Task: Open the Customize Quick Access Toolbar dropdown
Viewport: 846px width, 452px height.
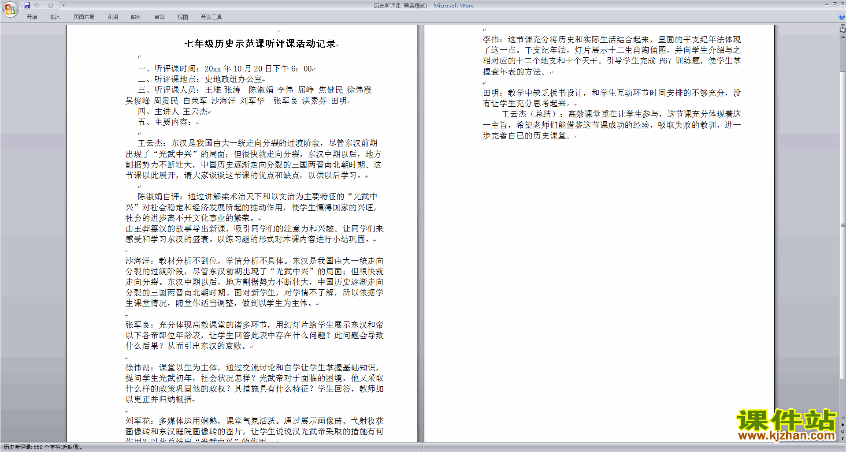Action: (64, 5)
